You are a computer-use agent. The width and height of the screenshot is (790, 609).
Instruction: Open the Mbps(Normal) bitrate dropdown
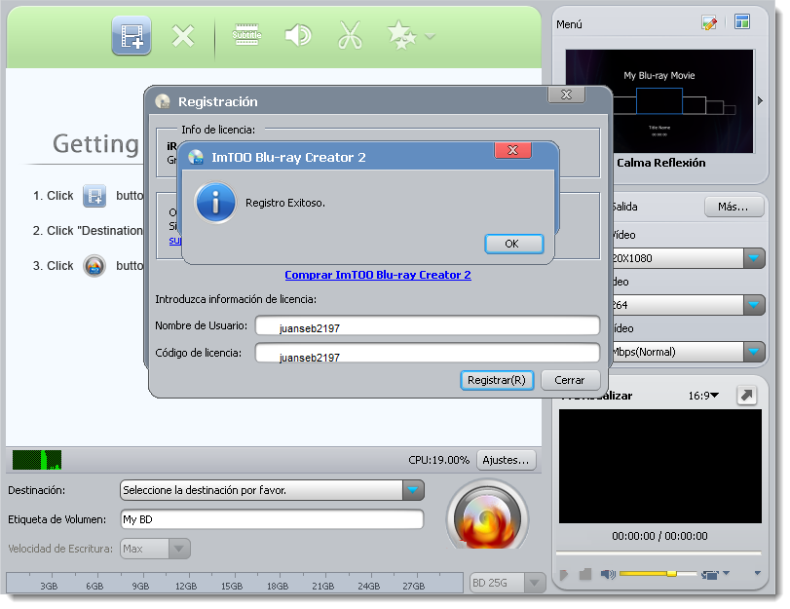click(x=754, y=352)
